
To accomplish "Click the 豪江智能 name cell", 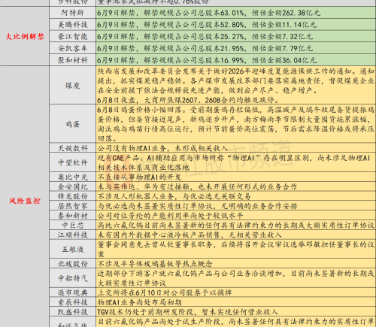I will coord(72,36).
